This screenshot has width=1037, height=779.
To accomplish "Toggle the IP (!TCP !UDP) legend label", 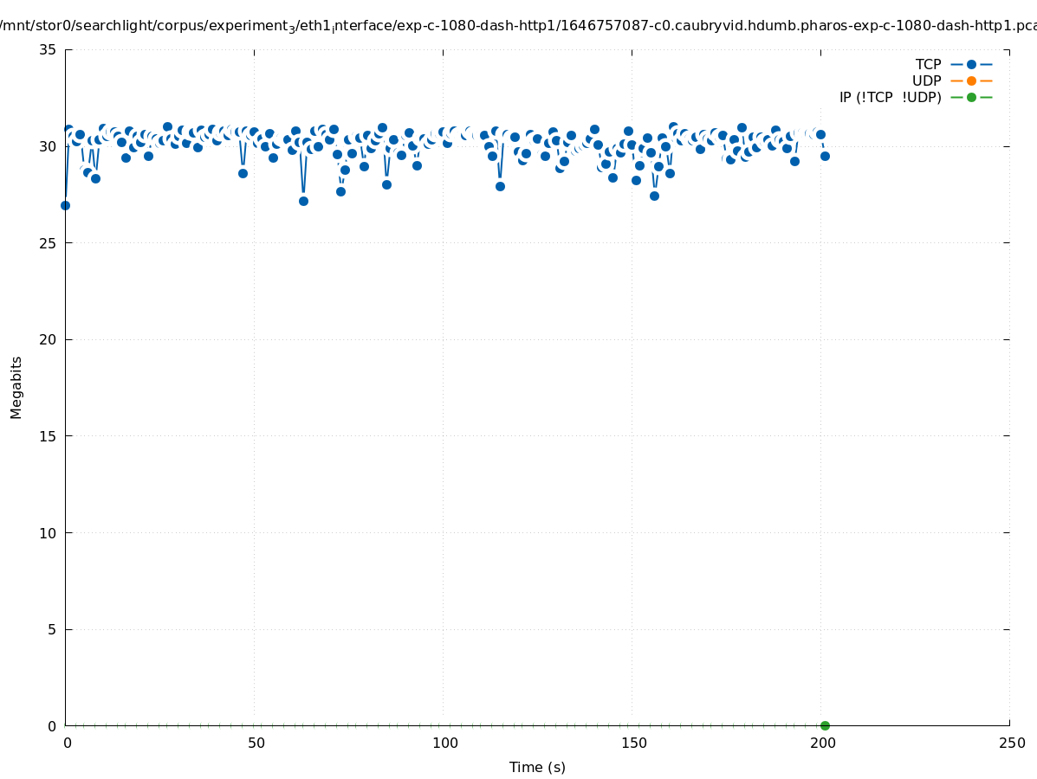I will click(x=890, y=97).
